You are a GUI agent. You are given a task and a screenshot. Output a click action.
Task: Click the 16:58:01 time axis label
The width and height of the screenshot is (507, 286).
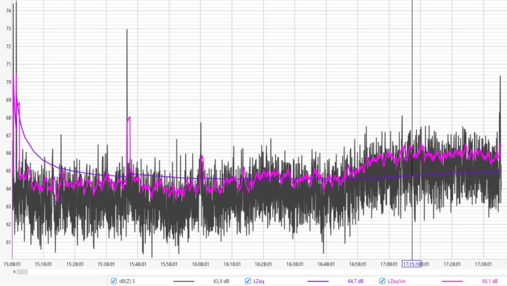[x=357, y=264]
